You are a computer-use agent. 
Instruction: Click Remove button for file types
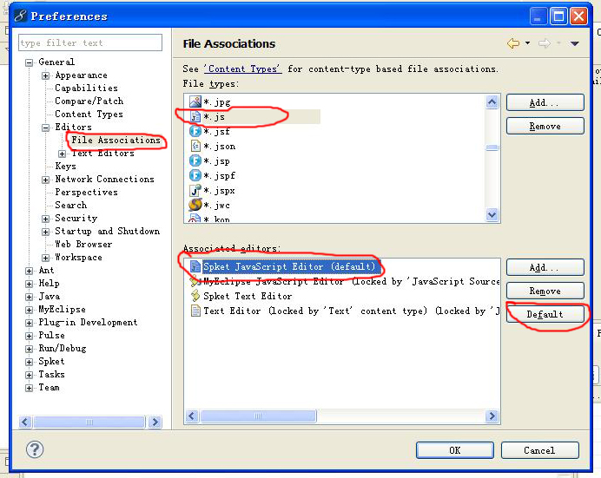(545, 126)
